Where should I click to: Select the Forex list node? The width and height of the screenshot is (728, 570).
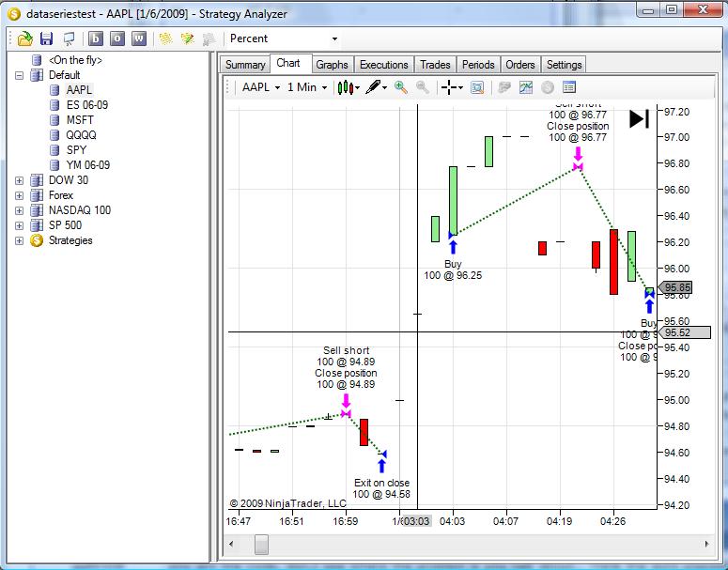[x=61, y=195]
